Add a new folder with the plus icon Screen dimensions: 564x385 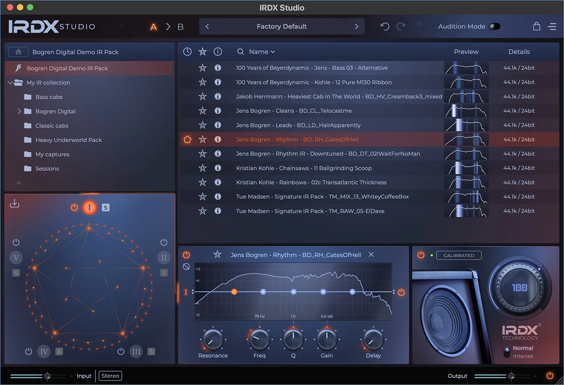click(x=18, y=183)
